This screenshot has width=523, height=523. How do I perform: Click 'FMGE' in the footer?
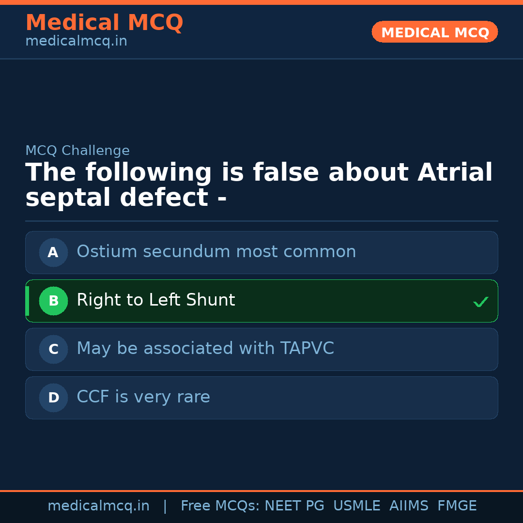(457, 506)
